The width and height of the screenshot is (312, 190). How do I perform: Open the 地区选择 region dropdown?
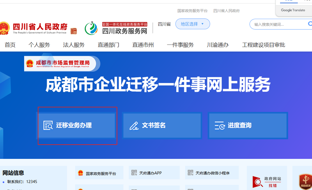[192, 24]
